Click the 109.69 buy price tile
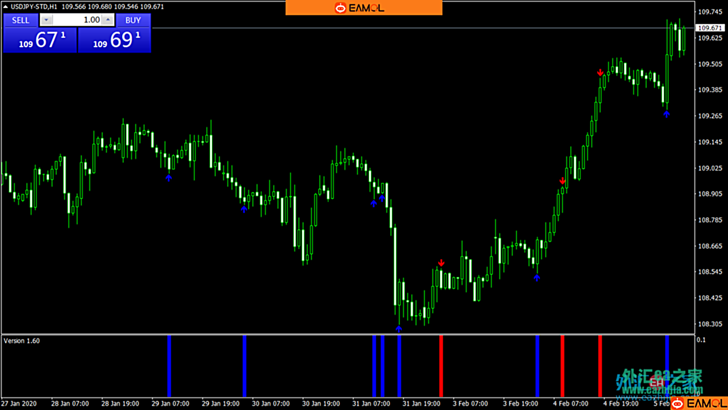Viewport: 728px width, 410px height. (115, 40)
